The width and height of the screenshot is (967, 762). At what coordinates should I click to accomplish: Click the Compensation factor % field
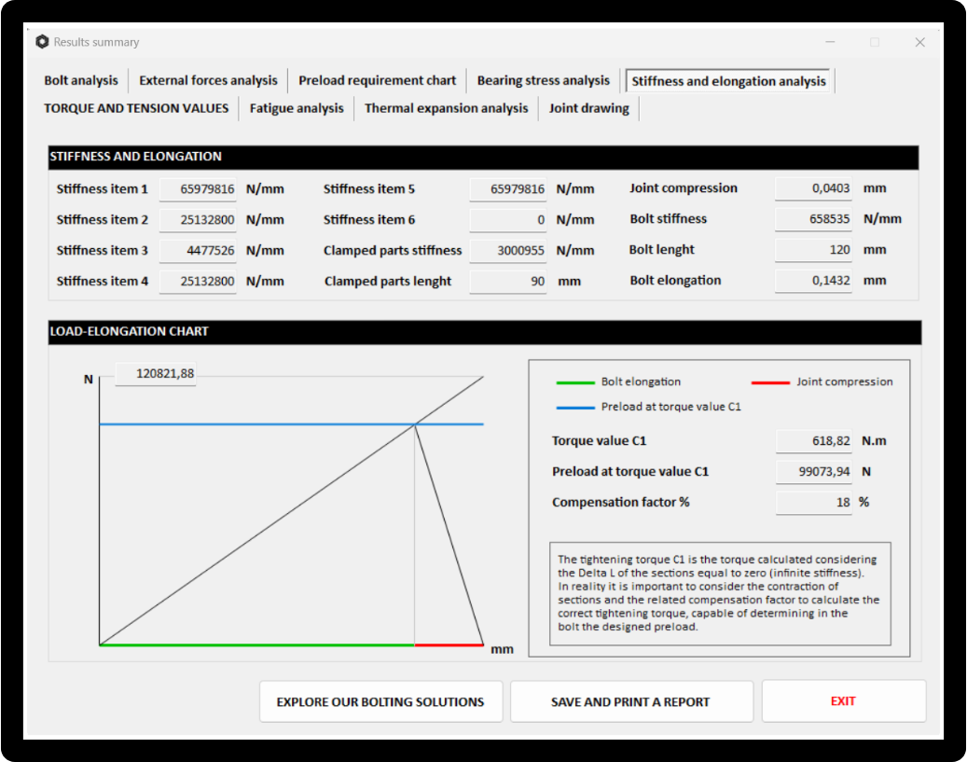point(814,503)
